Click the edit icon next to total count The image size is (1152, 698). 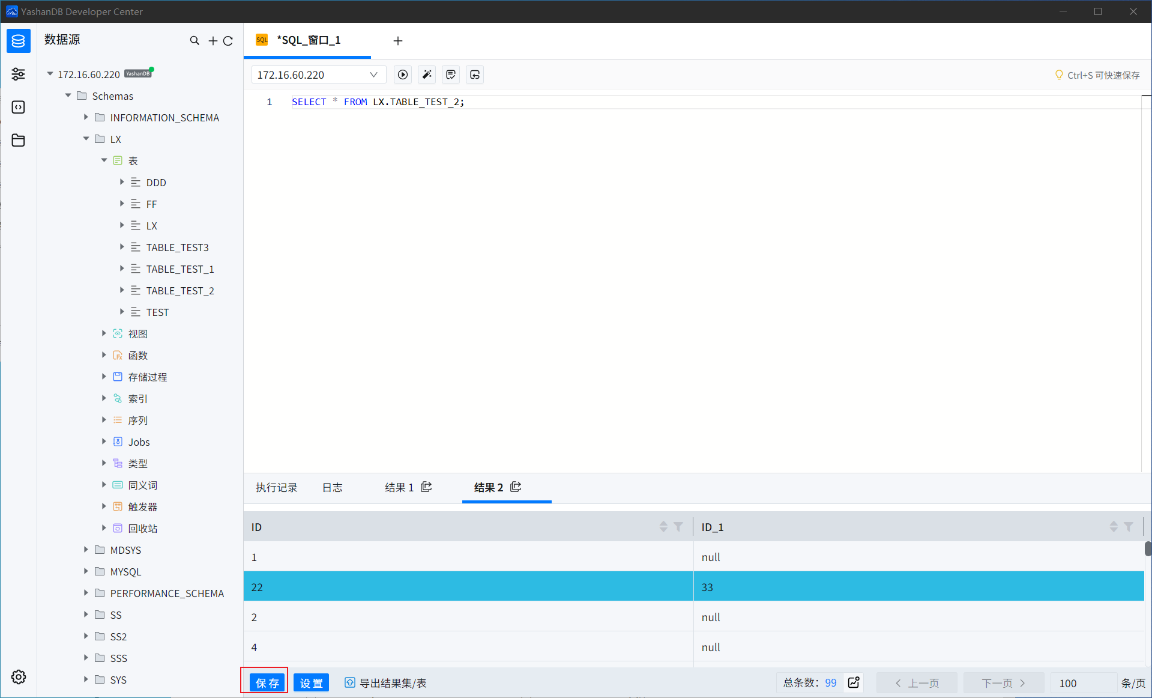click(854, 683)
